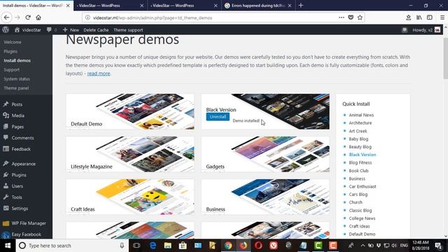Select Car Enthusiast in Quick Install
Image resolution: width=448 pixels, height=252 pixels.
click(x=363, y=186)
